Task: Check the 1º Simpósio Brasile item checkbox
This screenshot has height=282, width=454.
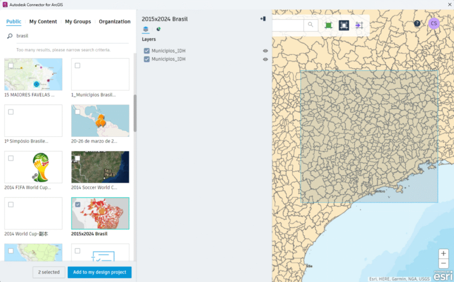Action: click(11, 112)
